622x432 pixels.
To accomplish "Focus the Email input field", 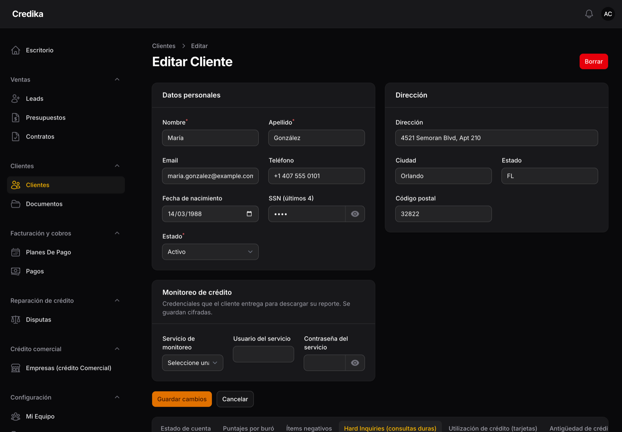I will point(210,176).
